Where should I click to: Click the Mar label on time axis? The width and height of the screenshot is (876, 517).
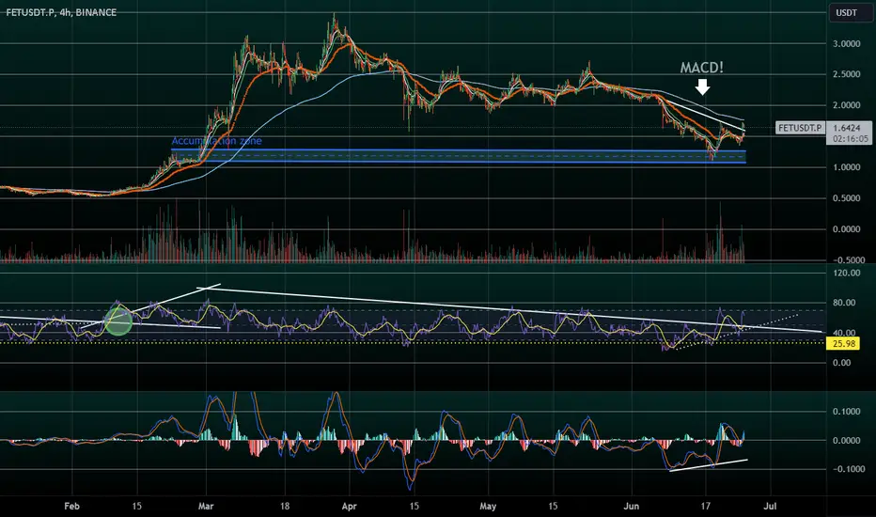click(x=206, y=507)
